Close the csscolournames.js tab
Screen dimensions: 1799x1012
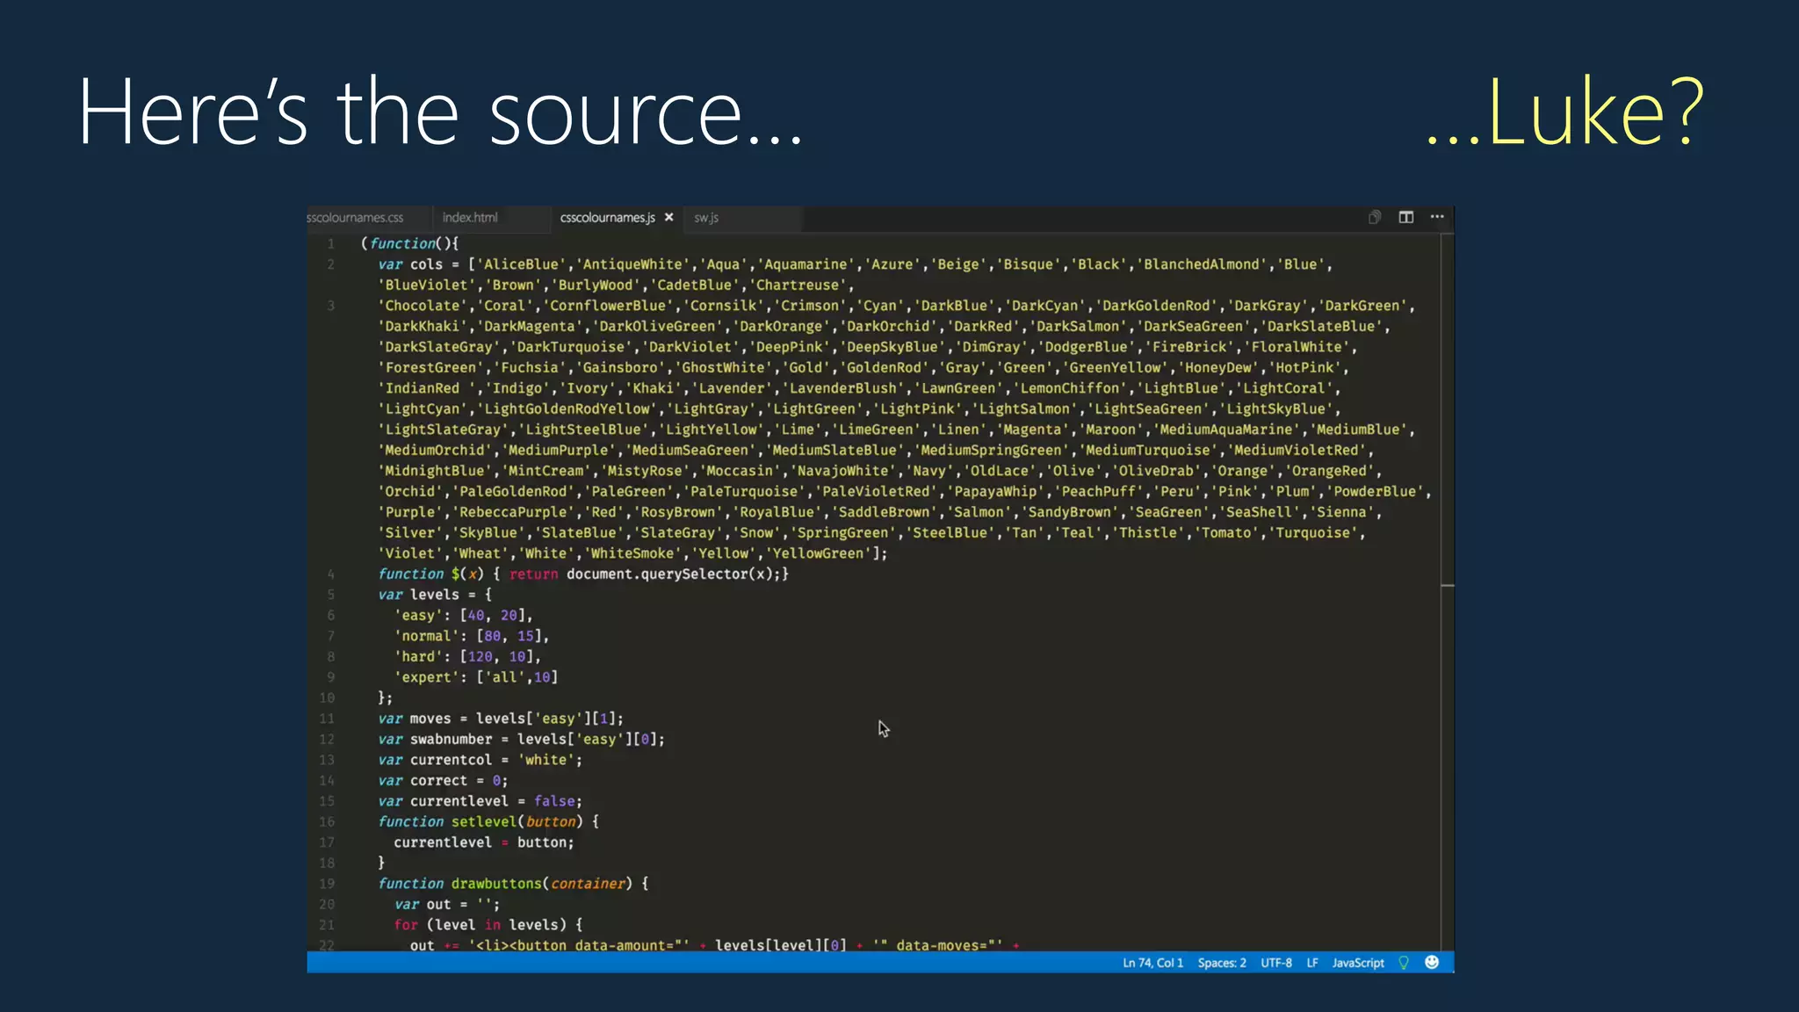(669, 217)
